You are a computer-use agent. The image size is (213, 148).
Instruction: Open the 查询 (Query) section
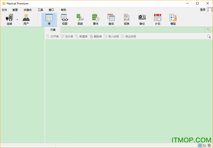coord(111,19)
